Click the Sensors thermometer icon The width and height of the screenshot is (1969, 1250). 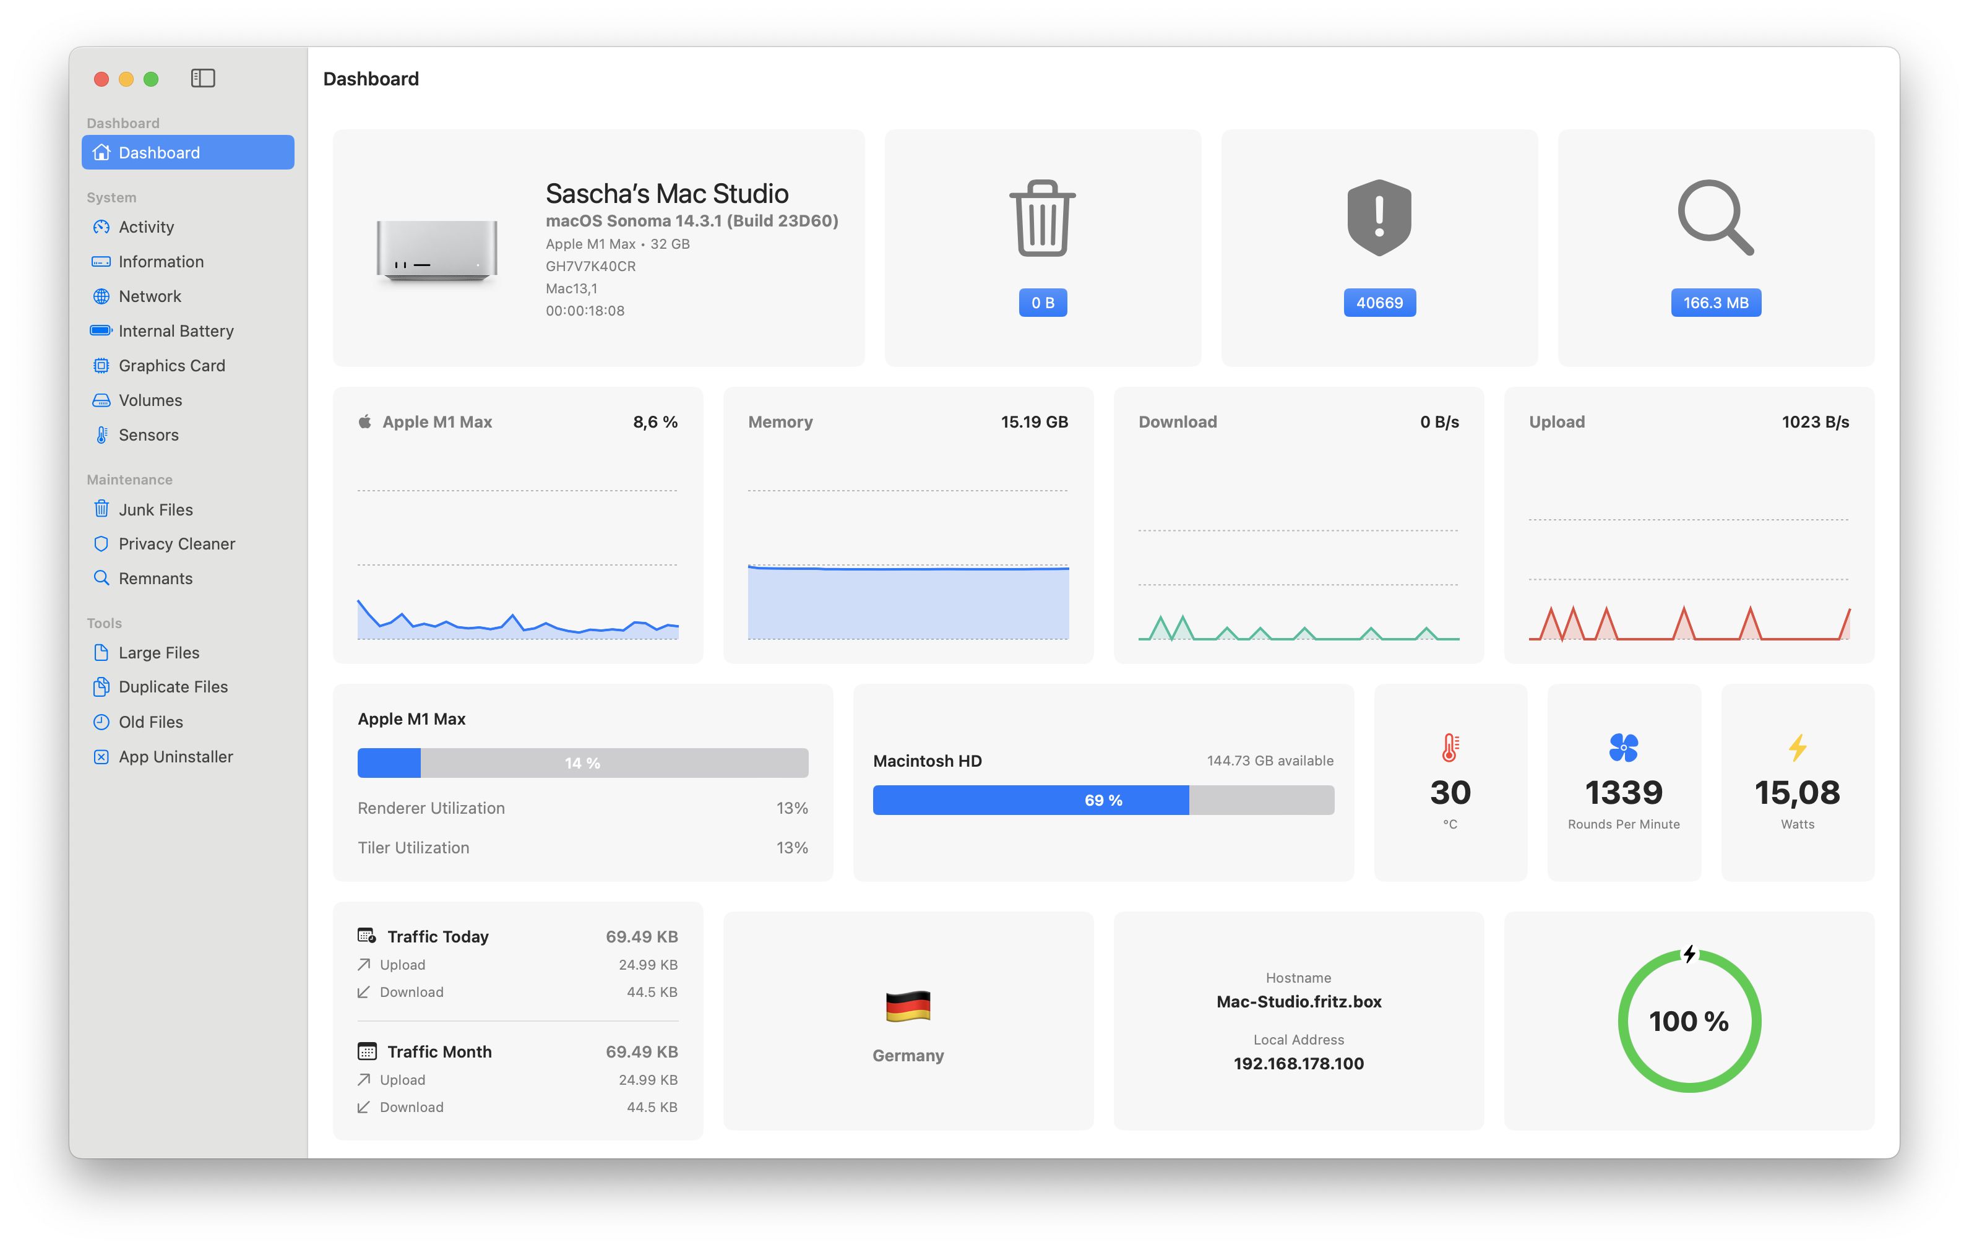pyautogui.click(x=101, y=435)
